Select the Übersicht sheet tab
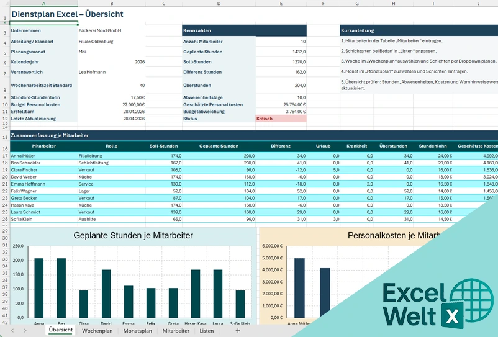Screen dimensions: 498x337 tap(61, 331)
